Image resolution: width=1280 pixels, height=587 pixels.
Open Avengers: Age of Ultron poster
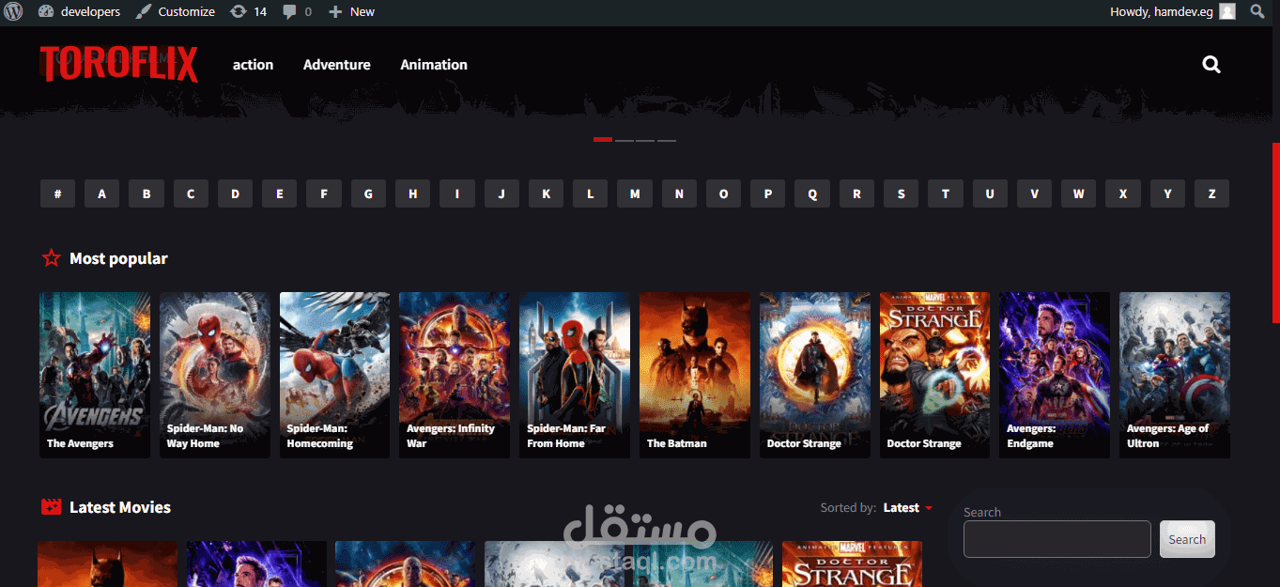(x=1175, y=375)
